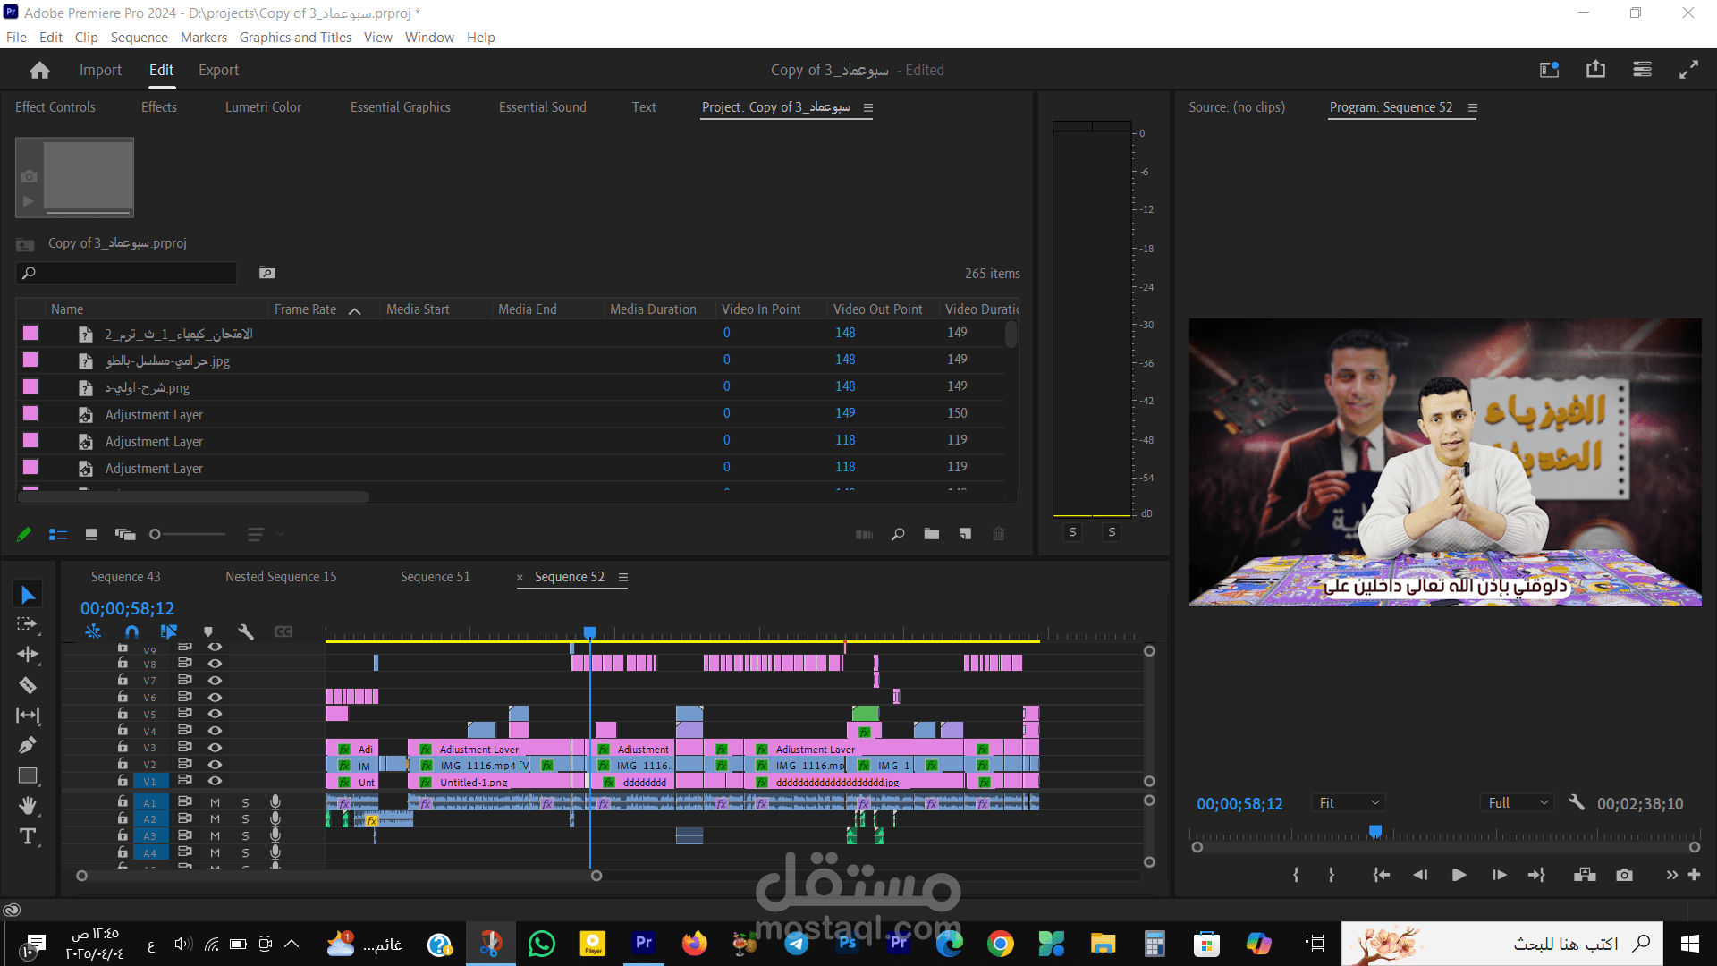The image size is (1717, 966).
Task: Open the Graphics and Titles menu
Action: [x=295, y=37]
